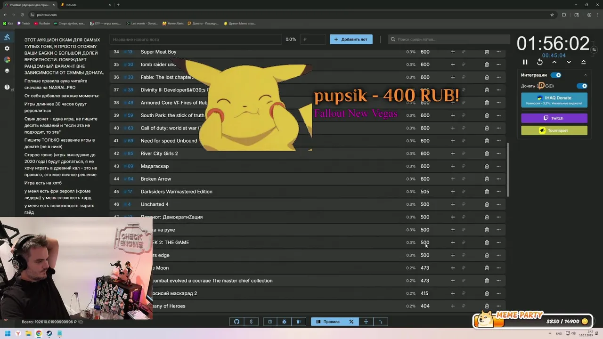The height and width of the screenshot is (339, 603).
Task: Select the Pointauc browser tab
Action: tap(29, 5)
